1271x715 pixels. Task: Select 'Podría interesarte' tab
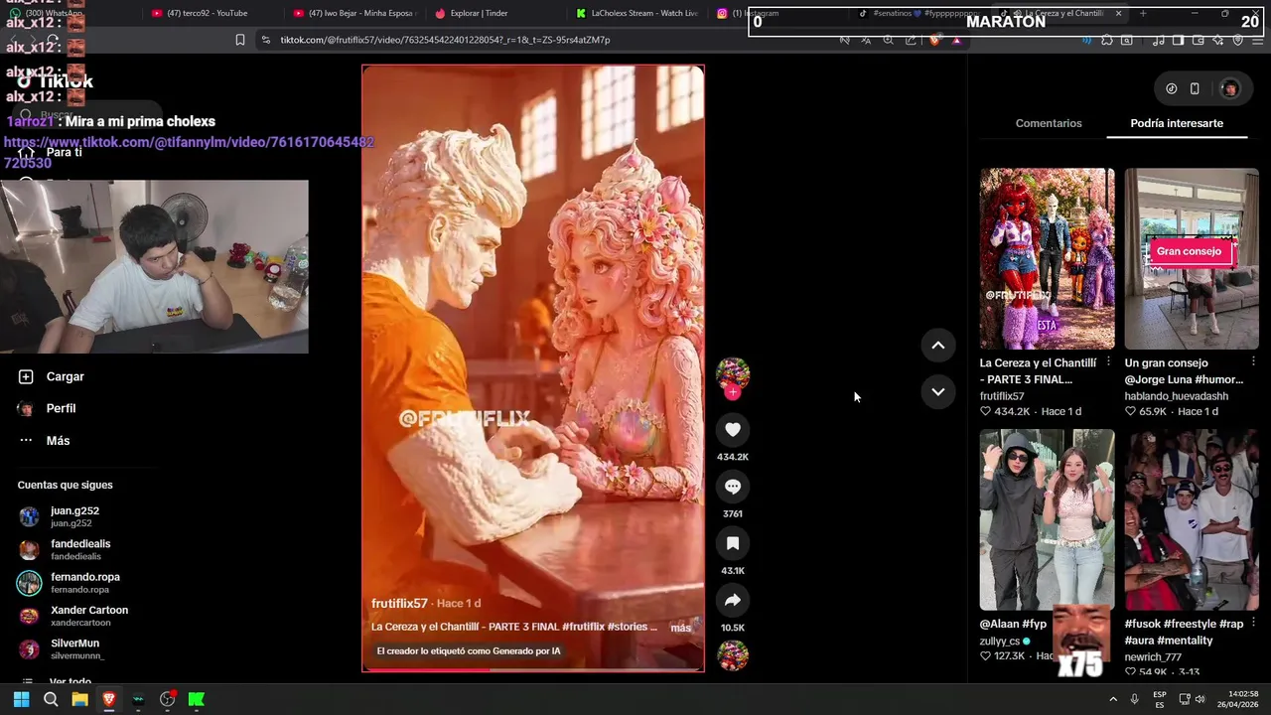[x=1177, y=123]
